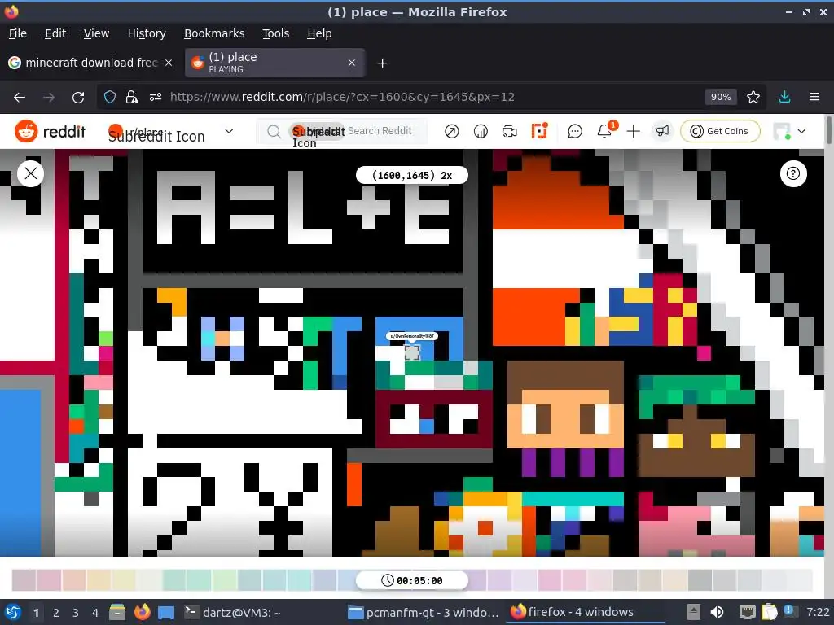The height and width of the screenshot is (625, 834).
Task: Click the Get Coins button
Action: click(x=720, y=131)
